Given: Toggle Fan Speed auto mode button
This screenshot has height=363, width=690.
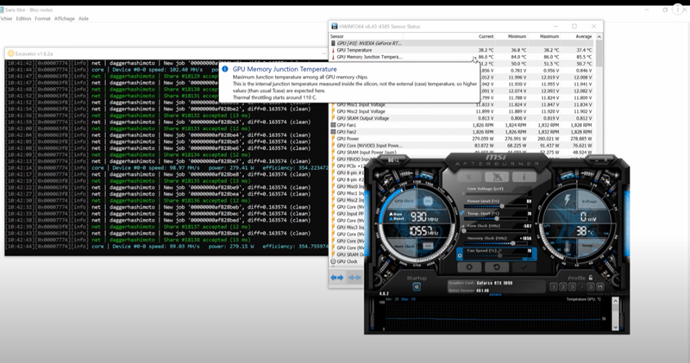Looking at the screenshot, I should point(460,254).
